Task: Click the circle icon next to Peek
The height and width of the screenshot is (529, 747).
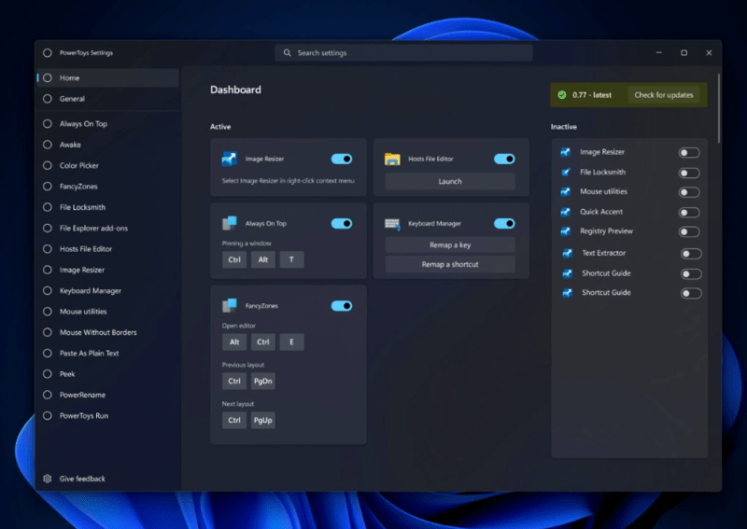Action: point(48,374)
